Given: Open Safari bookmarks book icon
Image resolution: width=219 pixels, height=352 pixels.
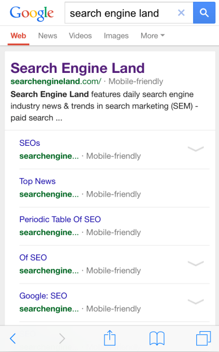Looking at the screenshot, I should pyautogui.click(x=157, y=338).
